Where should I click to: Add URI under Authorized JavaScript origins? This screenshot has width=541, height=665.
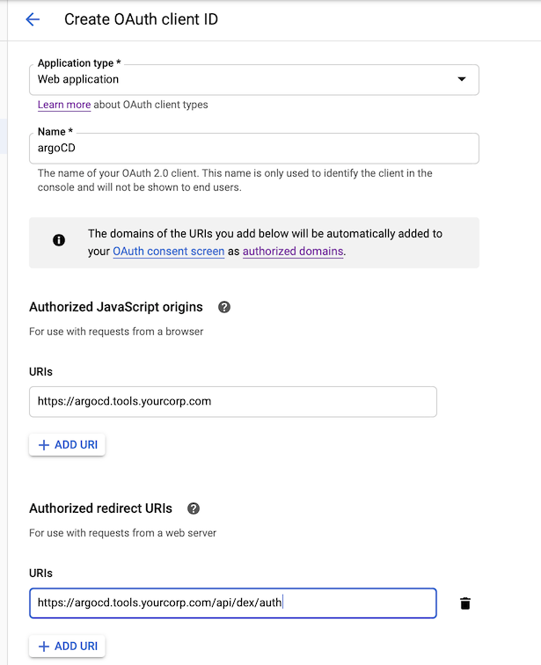[67, 445]
